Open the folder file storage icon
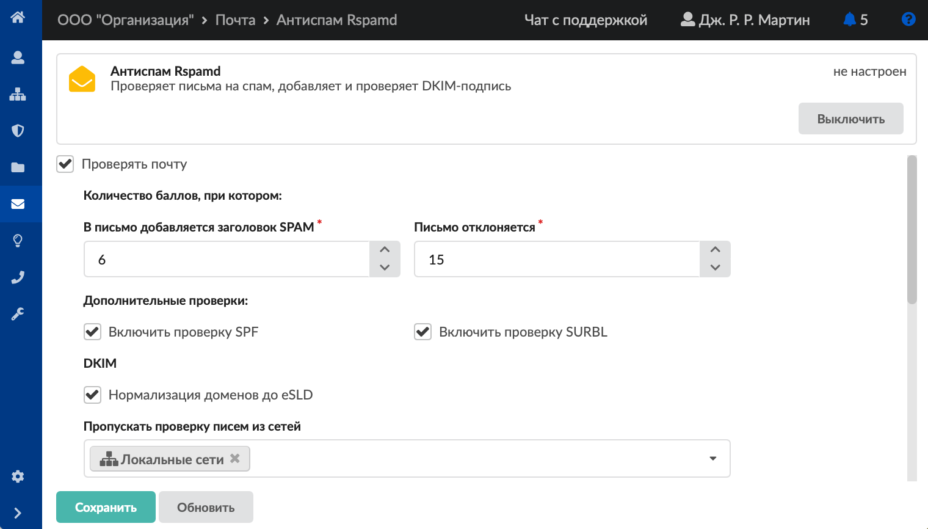Image resolution: width=928 pixels, height=529 pixels. [x=18, y=167]
